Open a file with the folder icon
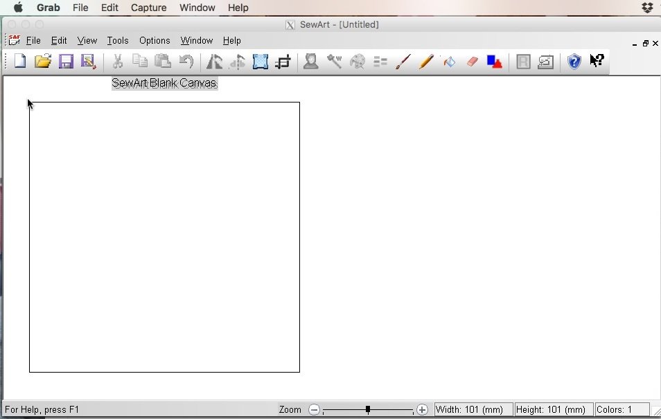661x419 pixels. [43, 62]
